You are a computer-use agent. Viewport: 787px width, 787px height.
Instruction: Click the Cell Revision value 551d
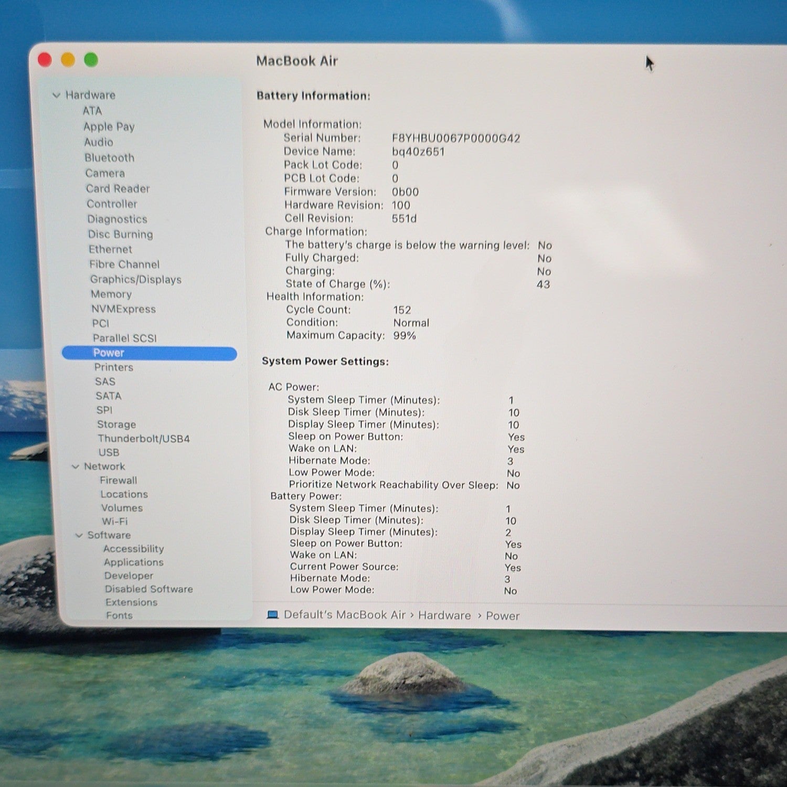click(x=404, y=219)
